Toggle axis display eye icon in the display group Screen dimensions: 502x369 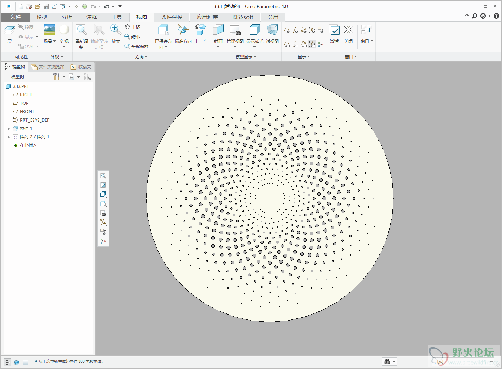click(295, 30)
